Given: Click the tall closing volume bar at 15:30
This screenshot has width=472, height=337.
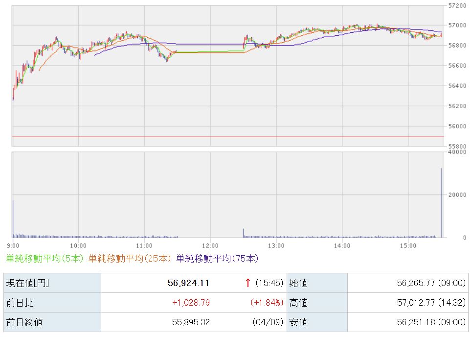Looking at the screenshot, I should coord(441,206).
